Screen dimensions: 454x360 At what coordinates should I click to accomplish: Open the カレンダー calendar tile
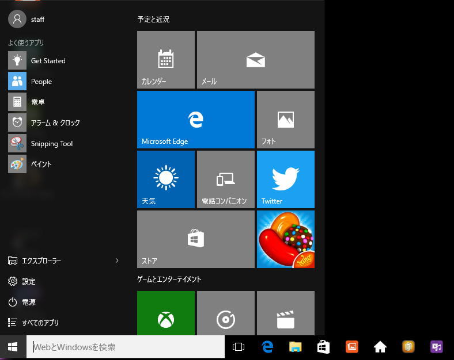pos(166,60)
